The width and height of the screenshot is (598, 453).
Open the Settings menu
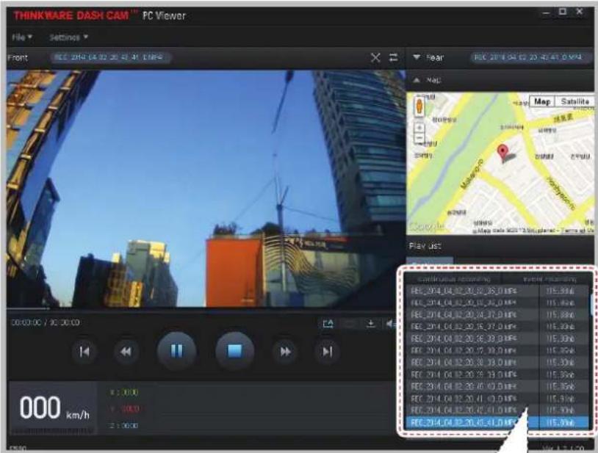tap(68, 37)
